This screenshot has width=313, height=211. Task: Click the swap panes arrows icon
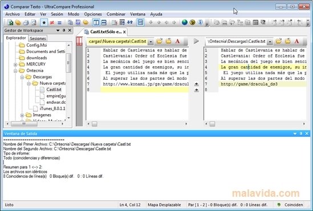coord(130,22)
